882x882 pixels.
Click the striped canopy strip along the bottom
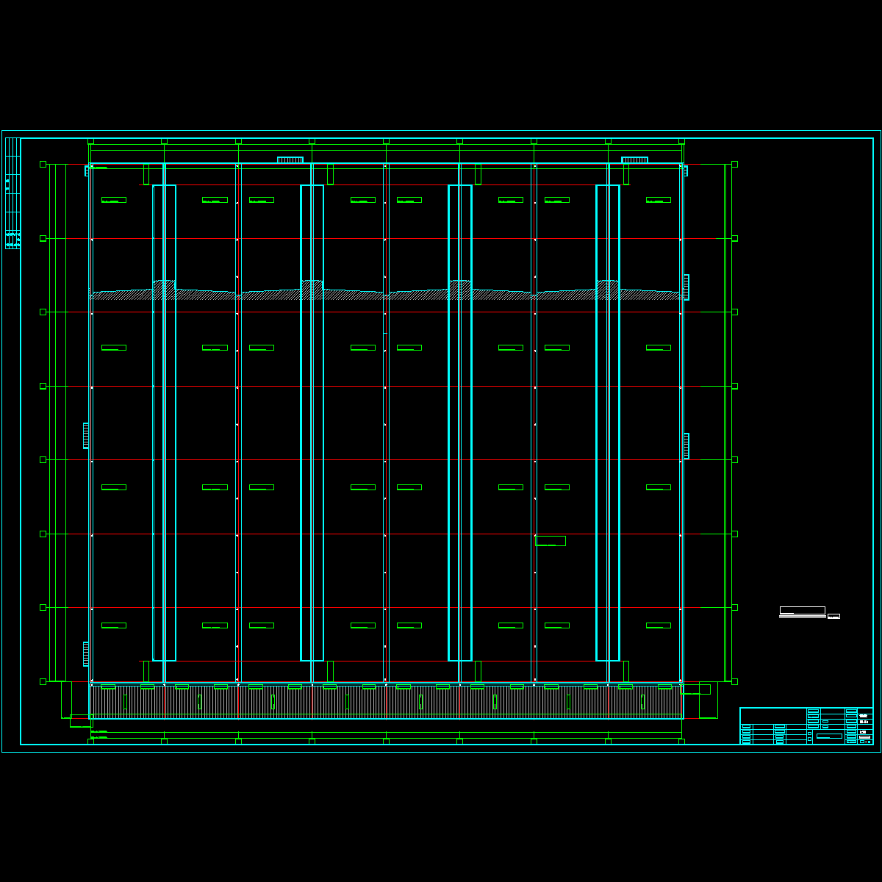(386, 702)
